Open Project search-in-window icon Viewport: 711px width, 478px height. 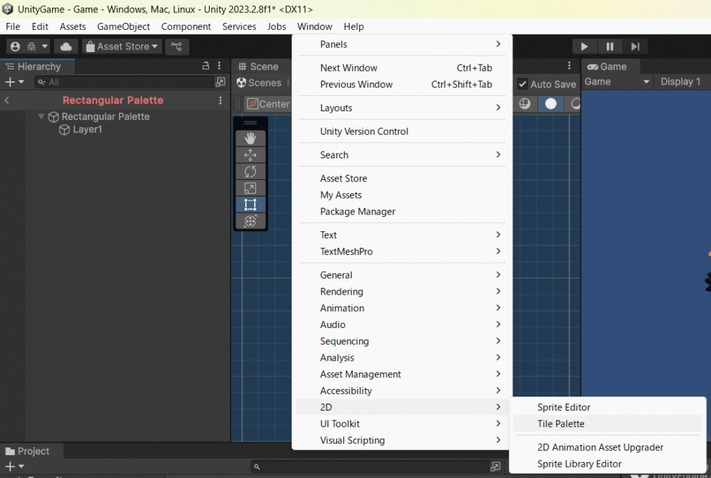pos(496,466)
